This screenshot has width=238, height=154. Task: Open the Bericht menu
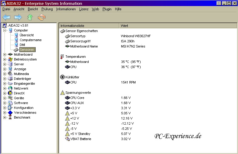pos(33,9)
